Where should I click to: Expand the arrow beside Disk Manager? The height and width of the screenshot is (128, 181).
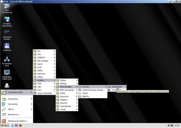coord(77,87)
